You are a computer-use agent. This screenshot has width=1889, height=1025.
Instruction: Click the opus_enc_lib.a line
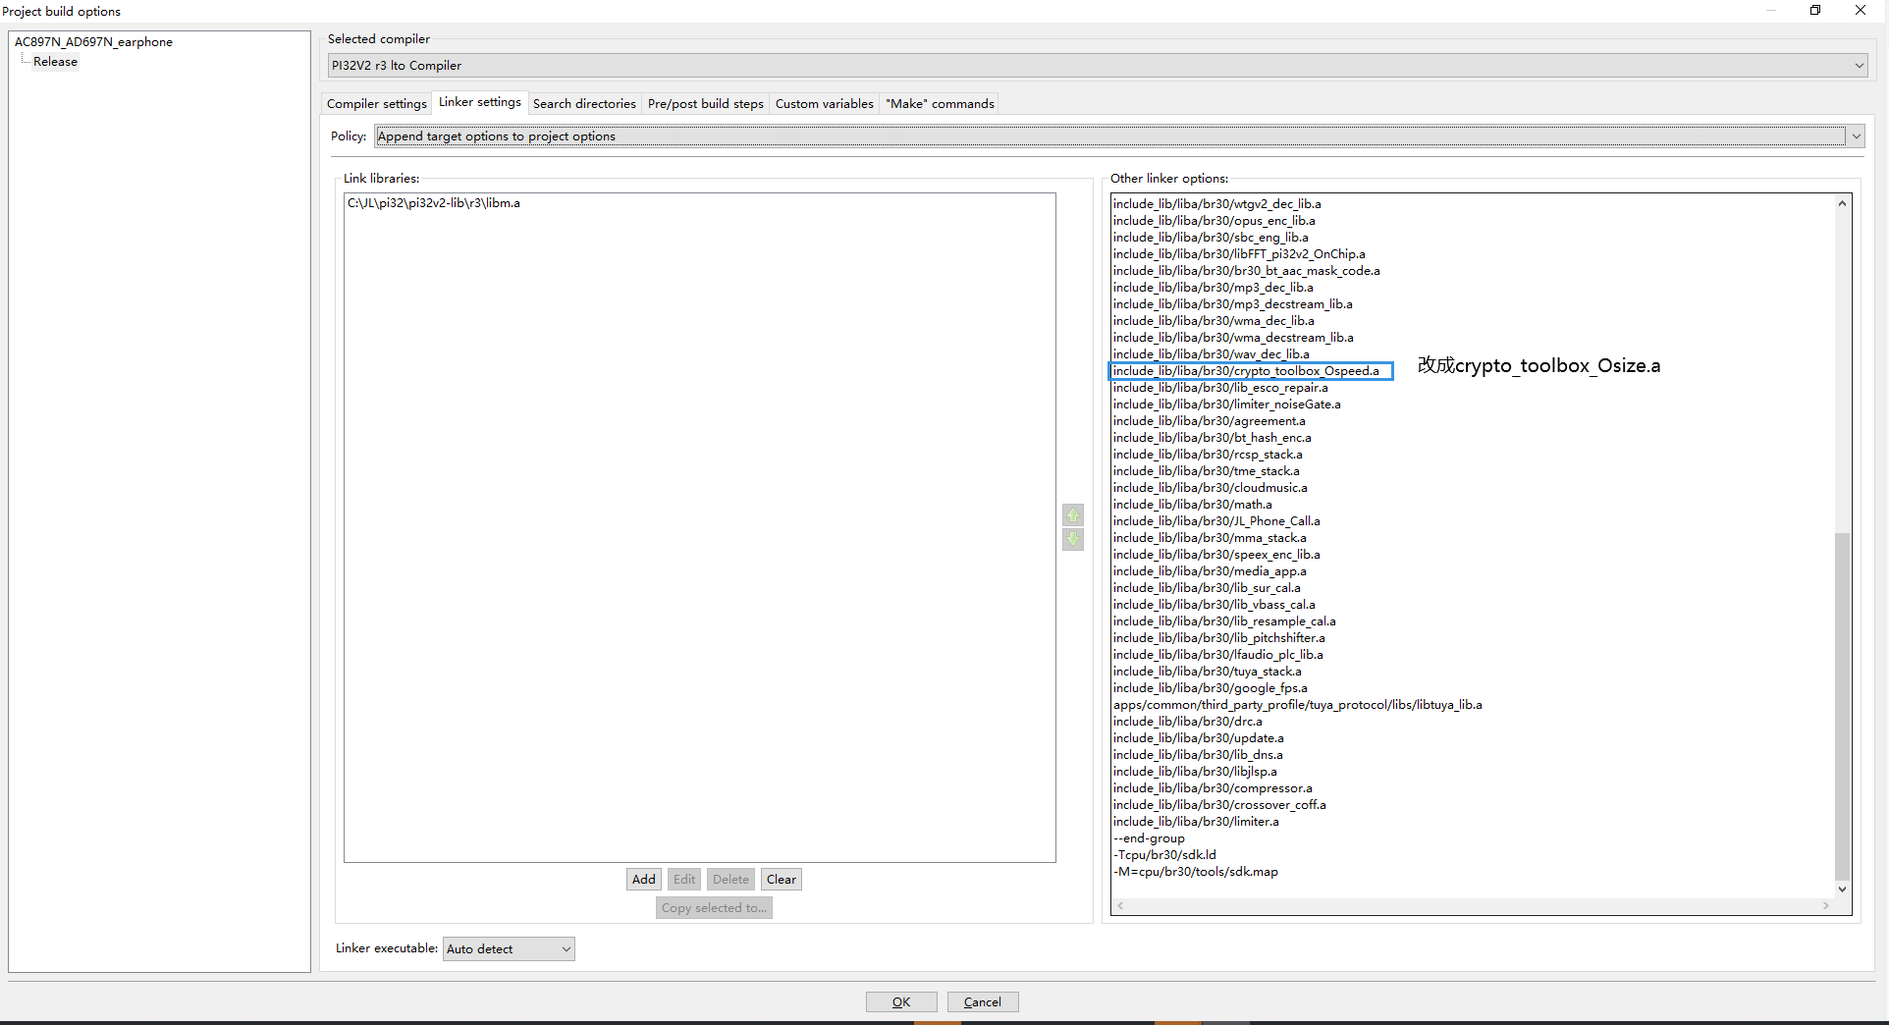pos(1214,221)
